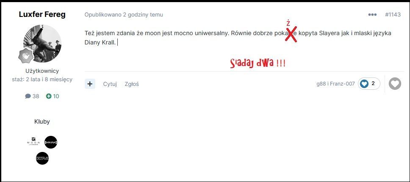Click the green plus reputation 10
The width and height of the screenshot is (410, 182).
(53, 96)
